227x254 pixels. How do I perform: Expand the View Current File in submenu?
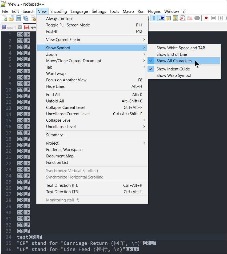point(92,40)
